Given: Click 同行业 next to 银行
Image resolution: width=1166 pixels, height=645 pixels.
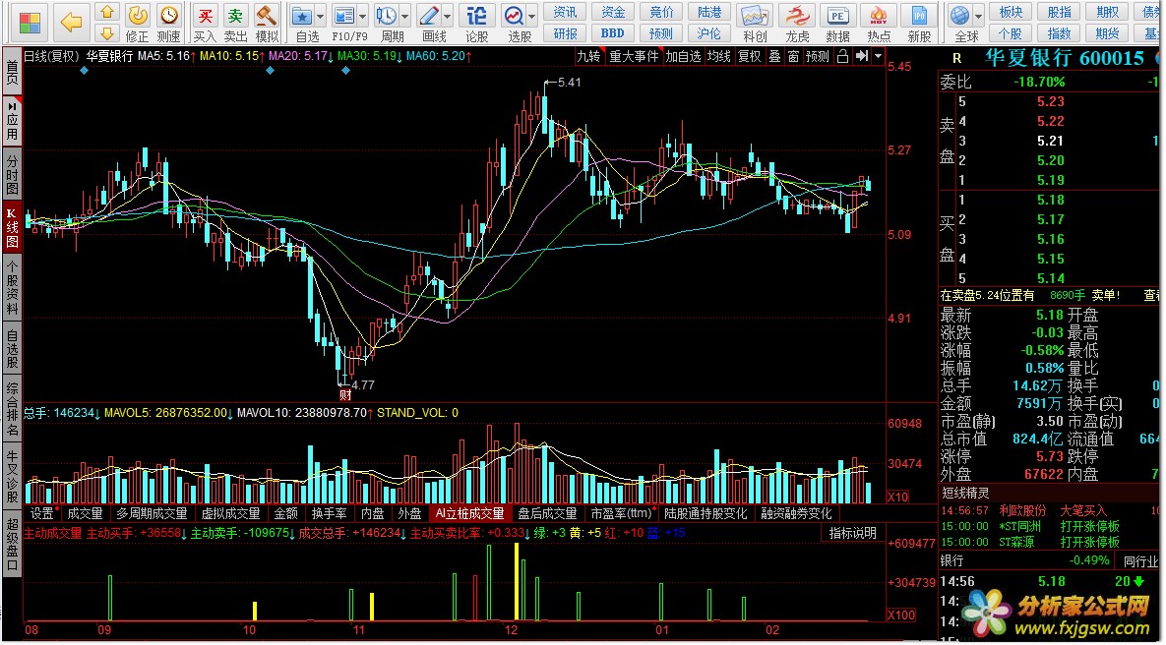Looking at the screenshot, I should tap(1140, 561).
